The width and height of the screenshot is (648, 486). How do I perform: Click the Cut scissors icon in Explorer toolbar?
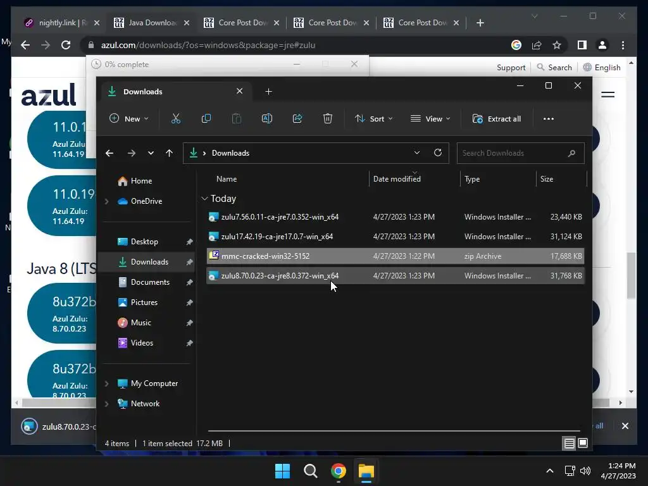pos(176,118)
